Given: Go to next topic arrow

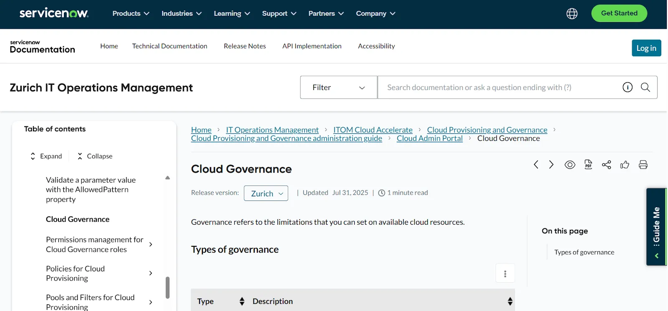Looking at the screenshot, I should point(551,165).
